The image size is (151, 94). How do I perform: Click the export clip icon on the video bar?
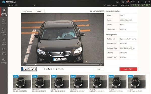click(x=101, y=65)
